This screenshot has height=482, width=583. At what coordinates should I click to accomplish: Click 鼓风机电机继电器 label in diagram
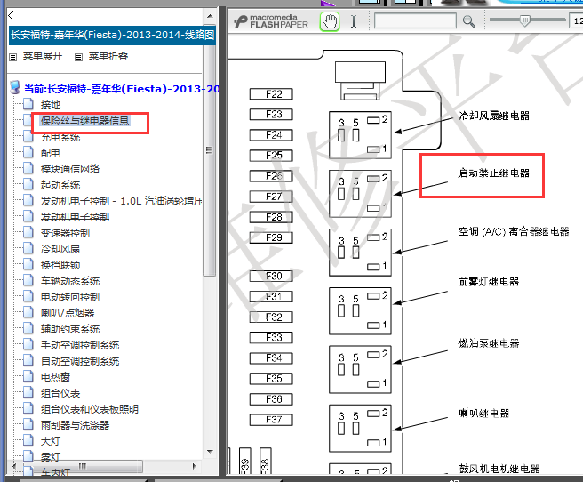tap(499, 469)
